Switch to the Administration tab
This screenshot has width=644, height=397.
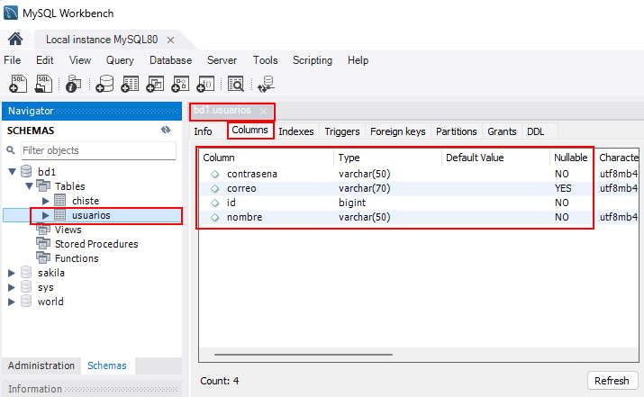(x=41, y=365)
